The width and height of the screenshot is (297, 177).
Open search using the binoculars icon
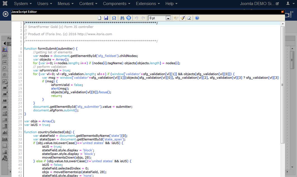point(122,18)
